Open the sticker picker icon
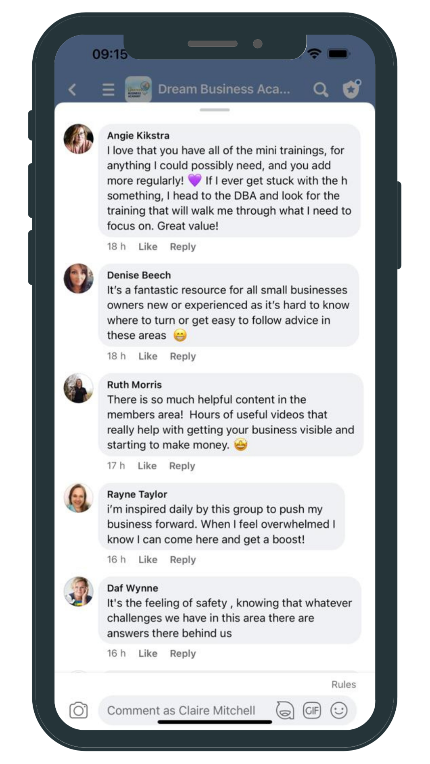Viewport: 430px width, 764px height. tap(285, 710)
